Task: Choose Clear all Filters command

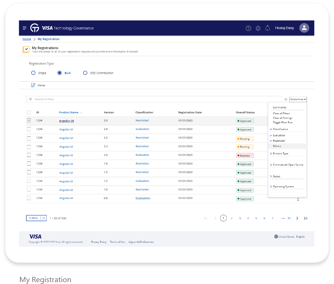Action: click(x=281, y=114)
